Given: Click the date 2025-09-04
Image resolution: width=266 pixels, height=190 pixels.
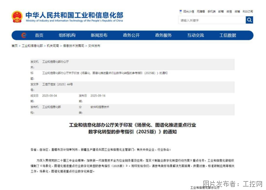Looking at the screenshot, I should (50, 96).
